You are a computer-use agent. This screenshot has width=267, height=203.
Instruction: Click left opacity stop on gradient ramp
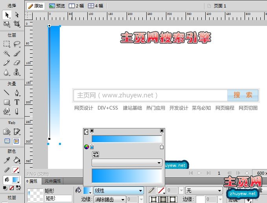click(x=92, y=131)
